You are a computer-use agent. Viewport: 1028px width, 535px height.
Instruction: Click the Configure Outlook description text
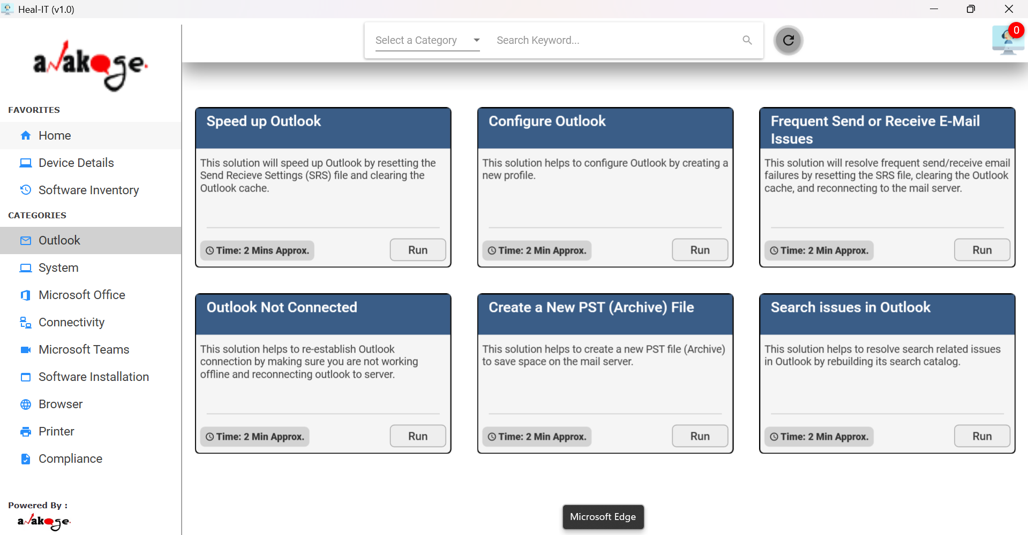coord(605,169)
